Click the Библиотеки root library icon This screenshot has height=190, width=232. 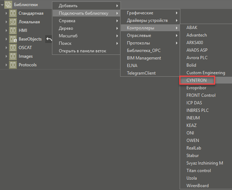point(8,5)
